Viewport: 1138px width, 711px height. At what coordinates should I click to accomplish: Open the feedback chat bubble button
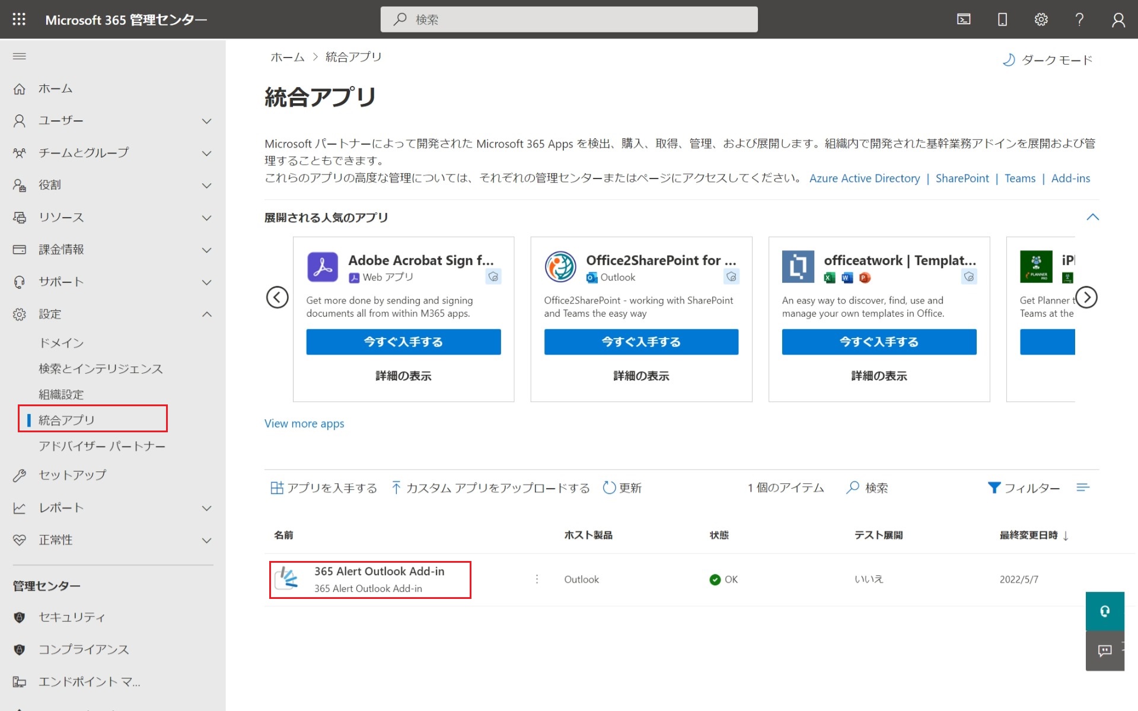click(1104, 651)
